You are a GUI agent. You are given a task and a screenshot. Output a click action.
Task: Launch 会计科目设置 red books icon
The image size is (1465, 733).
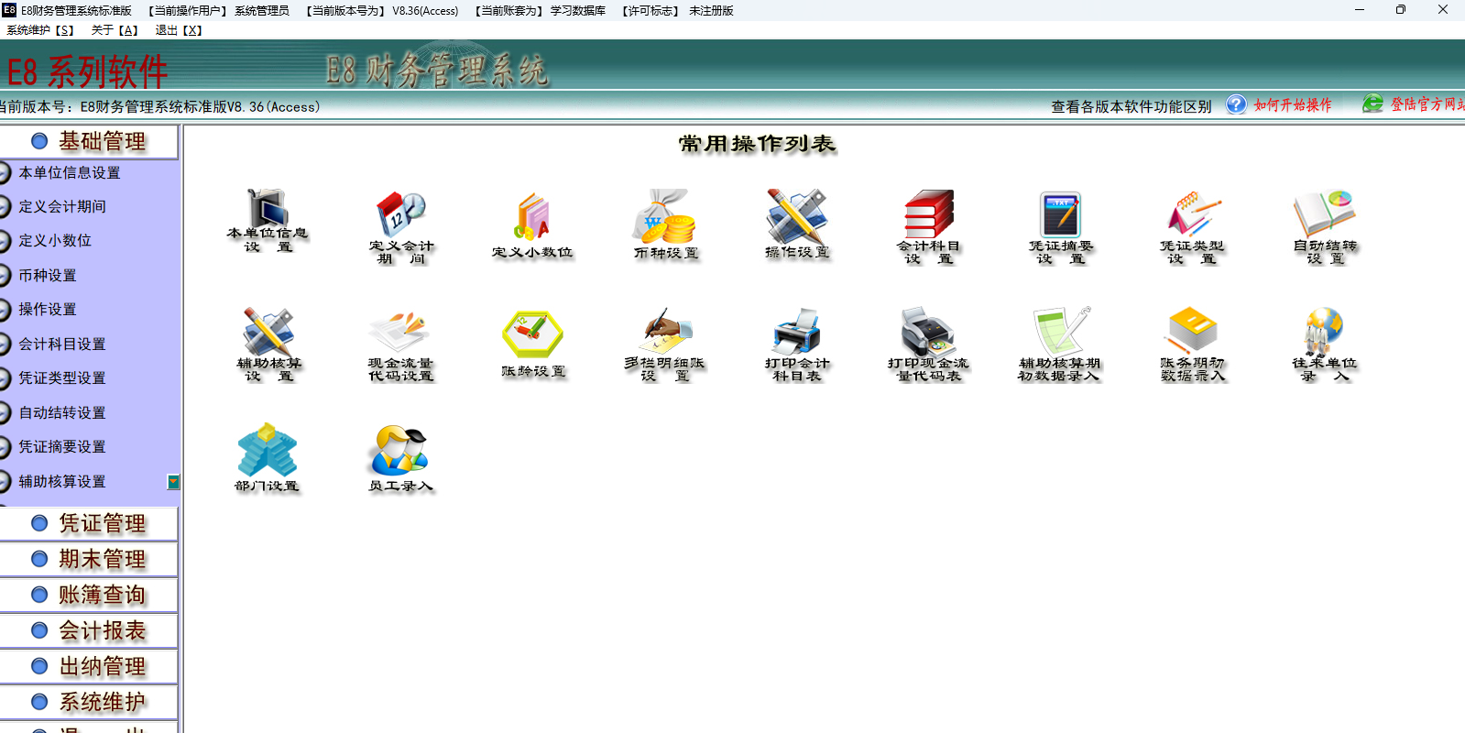point(928,213)
